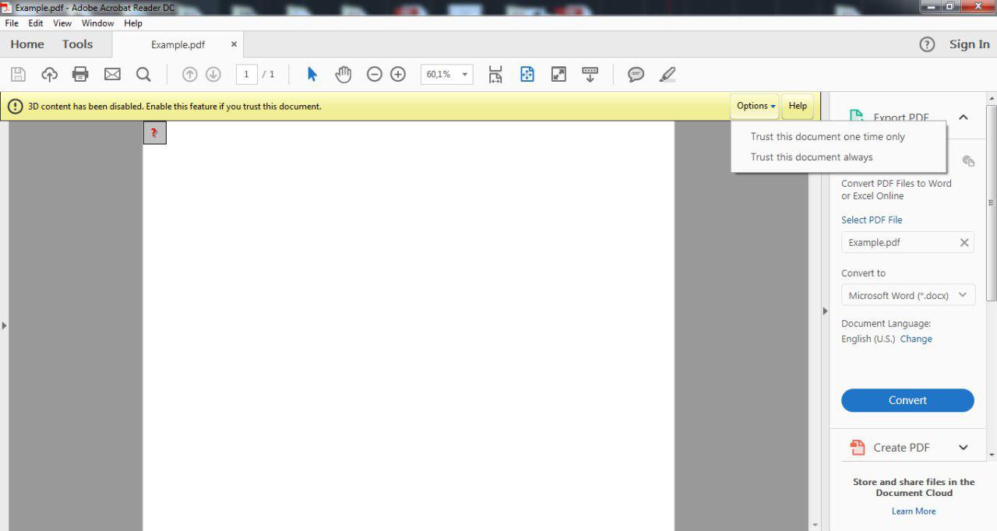This screenshot has width=997, height=531.
Task: Zoom in on the document
Action: point(397,74)
